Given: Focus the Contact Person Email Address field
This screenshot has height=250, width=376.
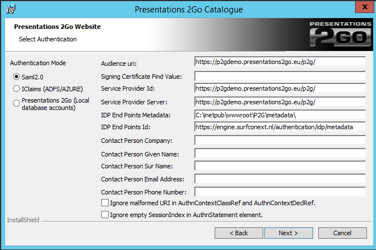Looking at the screenshot, I should (280, 179).
